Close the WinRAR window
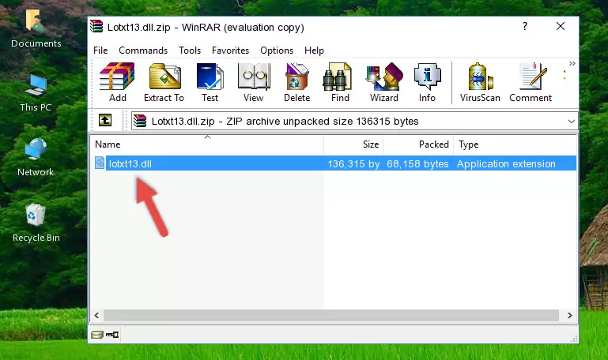 (x=561, y=26)
